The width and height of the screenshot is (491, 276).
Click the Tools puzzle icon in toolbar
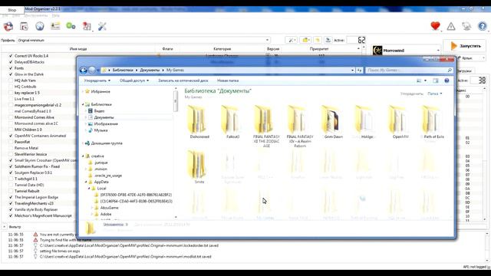tap(87, 27)
